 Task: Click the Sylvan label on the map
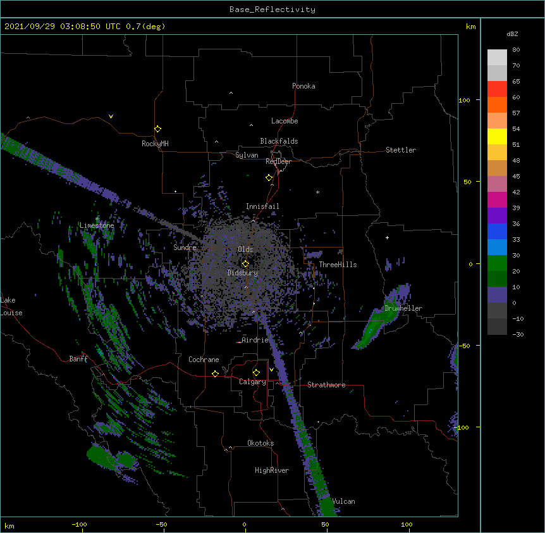click(247, 155)
